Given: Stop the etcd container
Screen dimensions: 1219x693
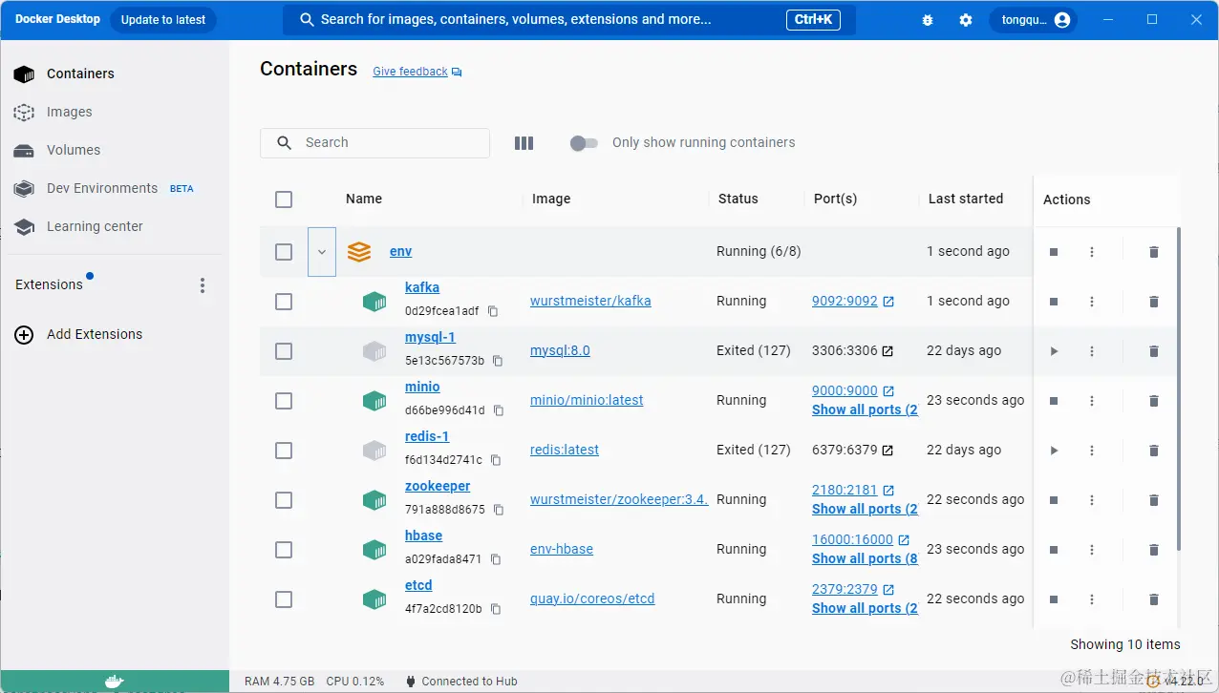Looking at the screenshot, I should (1054, 599).
